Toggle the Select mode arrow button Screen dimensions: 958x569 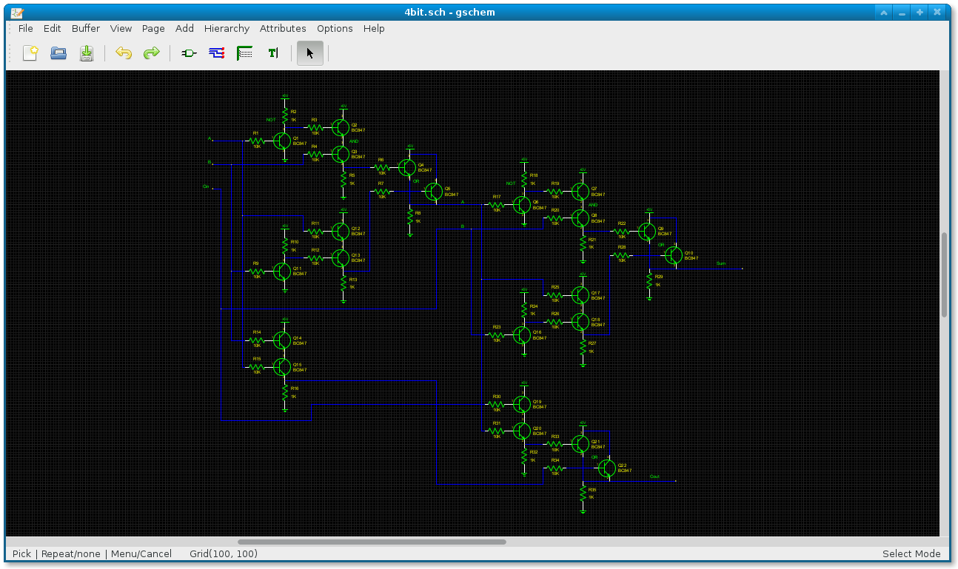click(x=310, y=53)
